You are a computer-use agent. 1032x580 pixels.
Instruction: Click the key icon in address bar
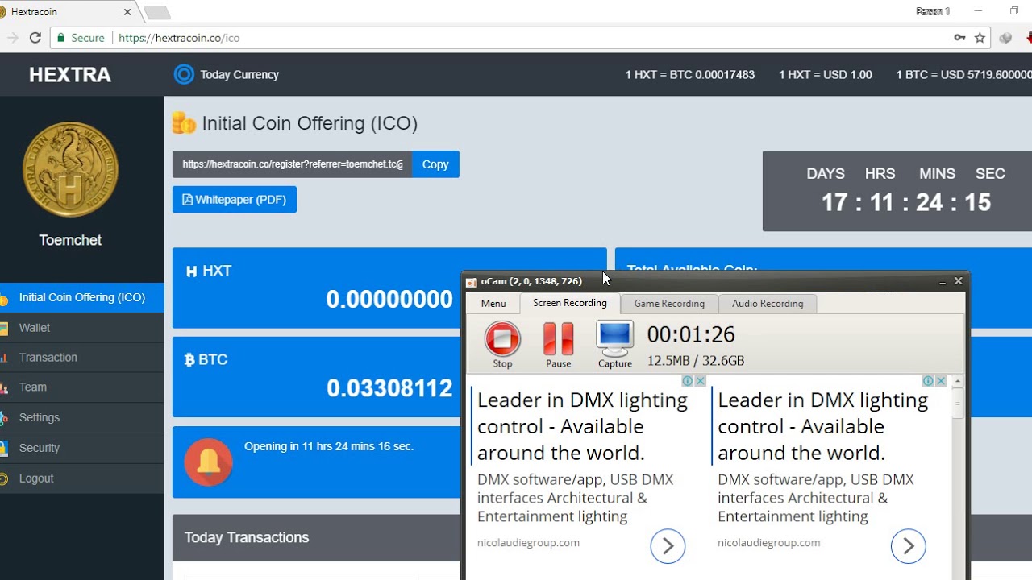pyautogui.click(x=959, y=38)
